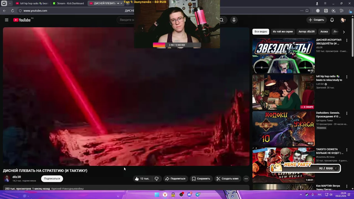This screenshot has height=199, width=354.
Task: Click the YouTube search magnifier button
Action: (x=222, y=20)
